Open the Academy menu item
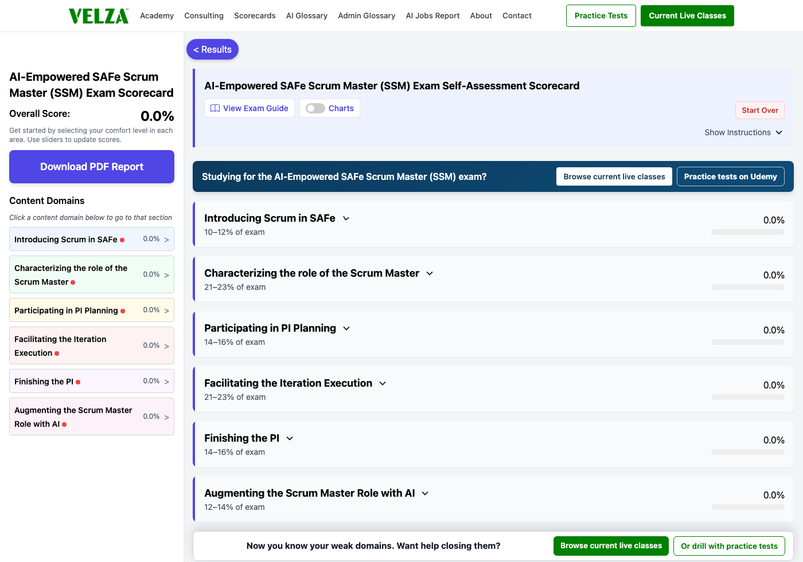Screen dimensions: 803x562 click(x=157, y=15)
